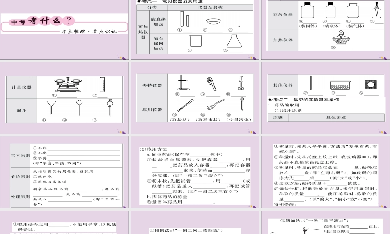This screenshot has width=390, height=234.
Task: Click the test tubes drawing labeled ①
Action: tap(184, 19)
